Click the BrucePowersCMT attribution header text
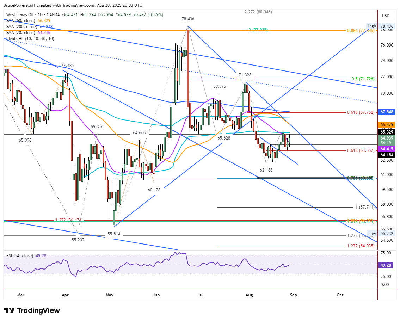The height and width of the screenshot is (321, 400). (73, 5)
